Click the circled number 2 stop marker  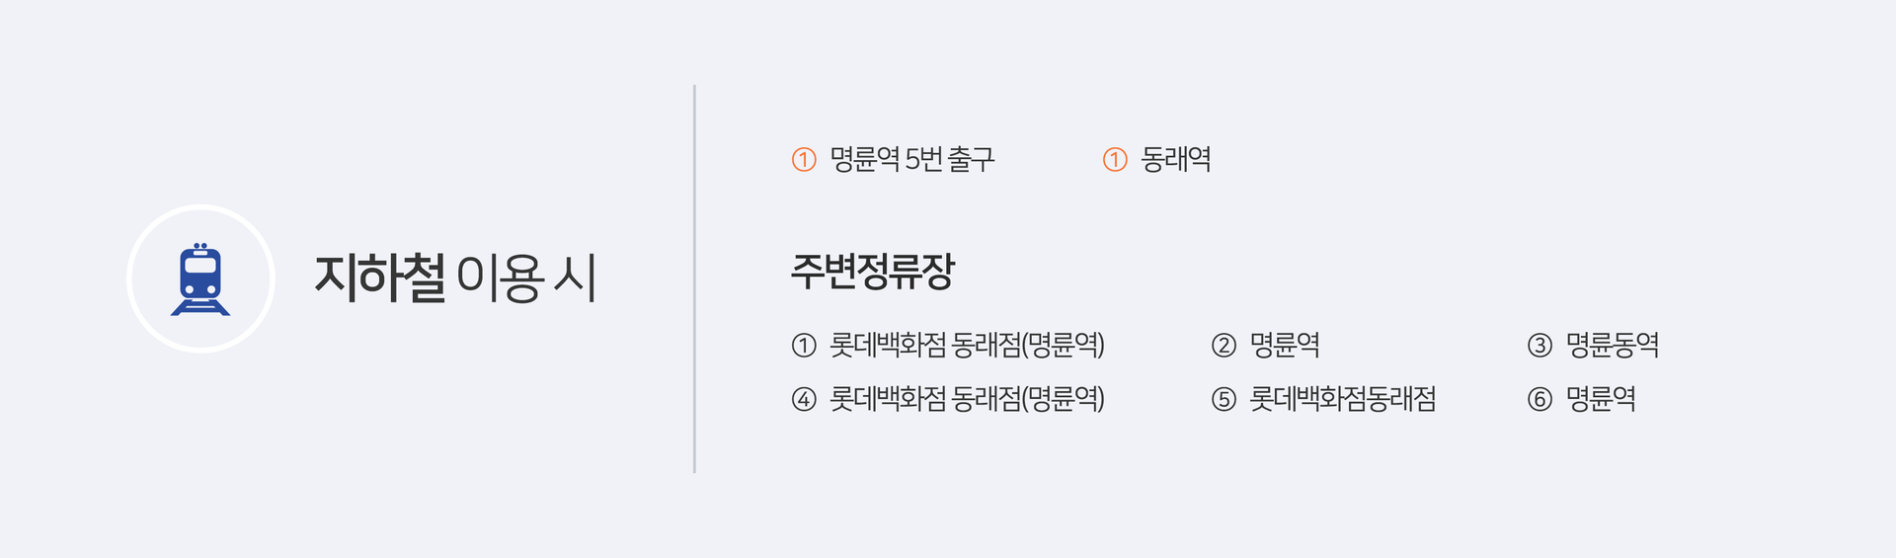pyautogui.click(x=1224, y=345)
